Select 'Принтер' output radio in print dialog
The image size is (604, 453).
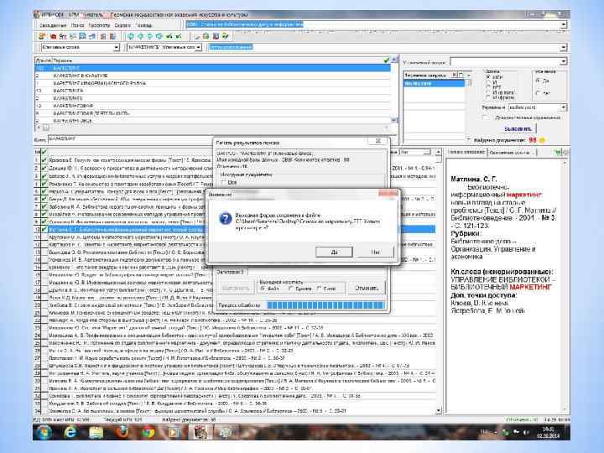pos(291,289)
